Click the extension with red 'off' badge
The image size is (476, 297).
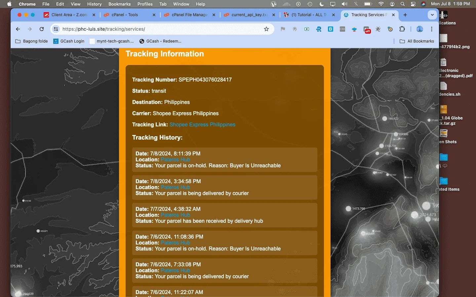pos(367,29)
